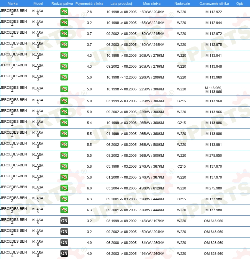The width and height of the screenshot is (250, 259).
Task: Click the ON diesel icon in the 191kW row
Action: [64, 254]
